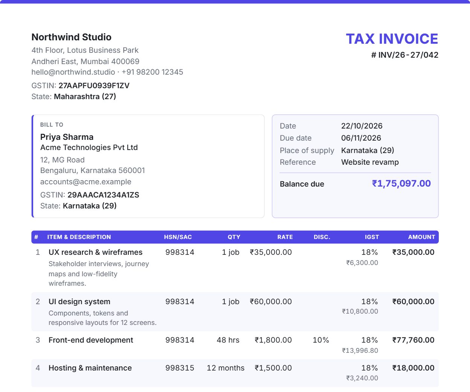470x392 pixels.
Task: Click the DISC. column header
Action: tap(322, 237)
